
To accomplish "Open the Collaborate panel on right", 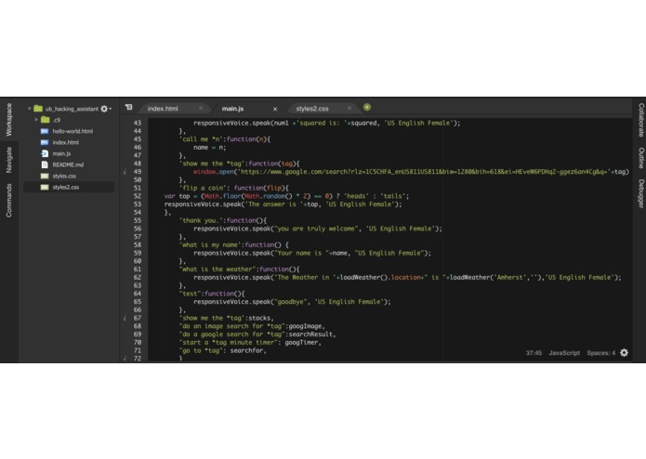I will pos(641,120).
